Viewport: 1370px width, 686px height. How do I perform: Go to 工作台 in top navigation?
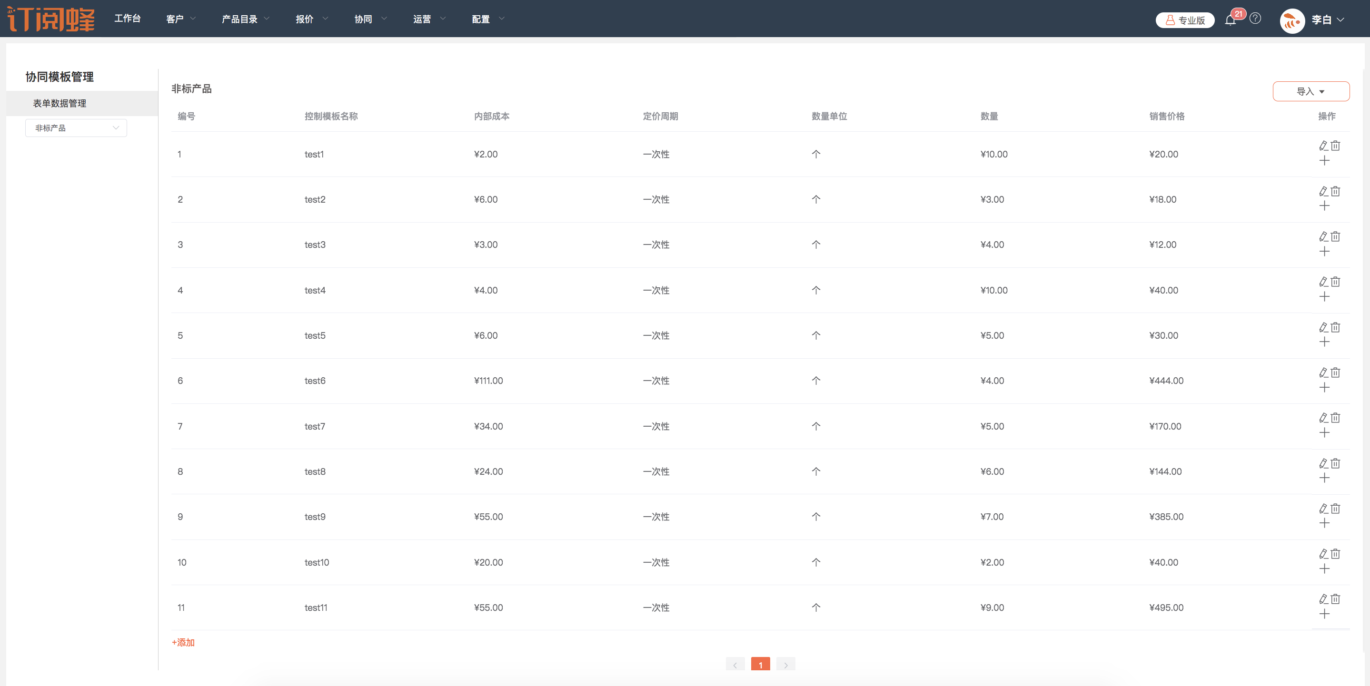(127, 19)
